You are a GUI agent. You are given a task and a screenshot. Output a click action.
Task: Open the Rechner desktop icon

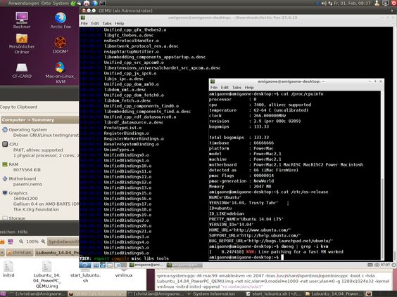tap(22, 20)
